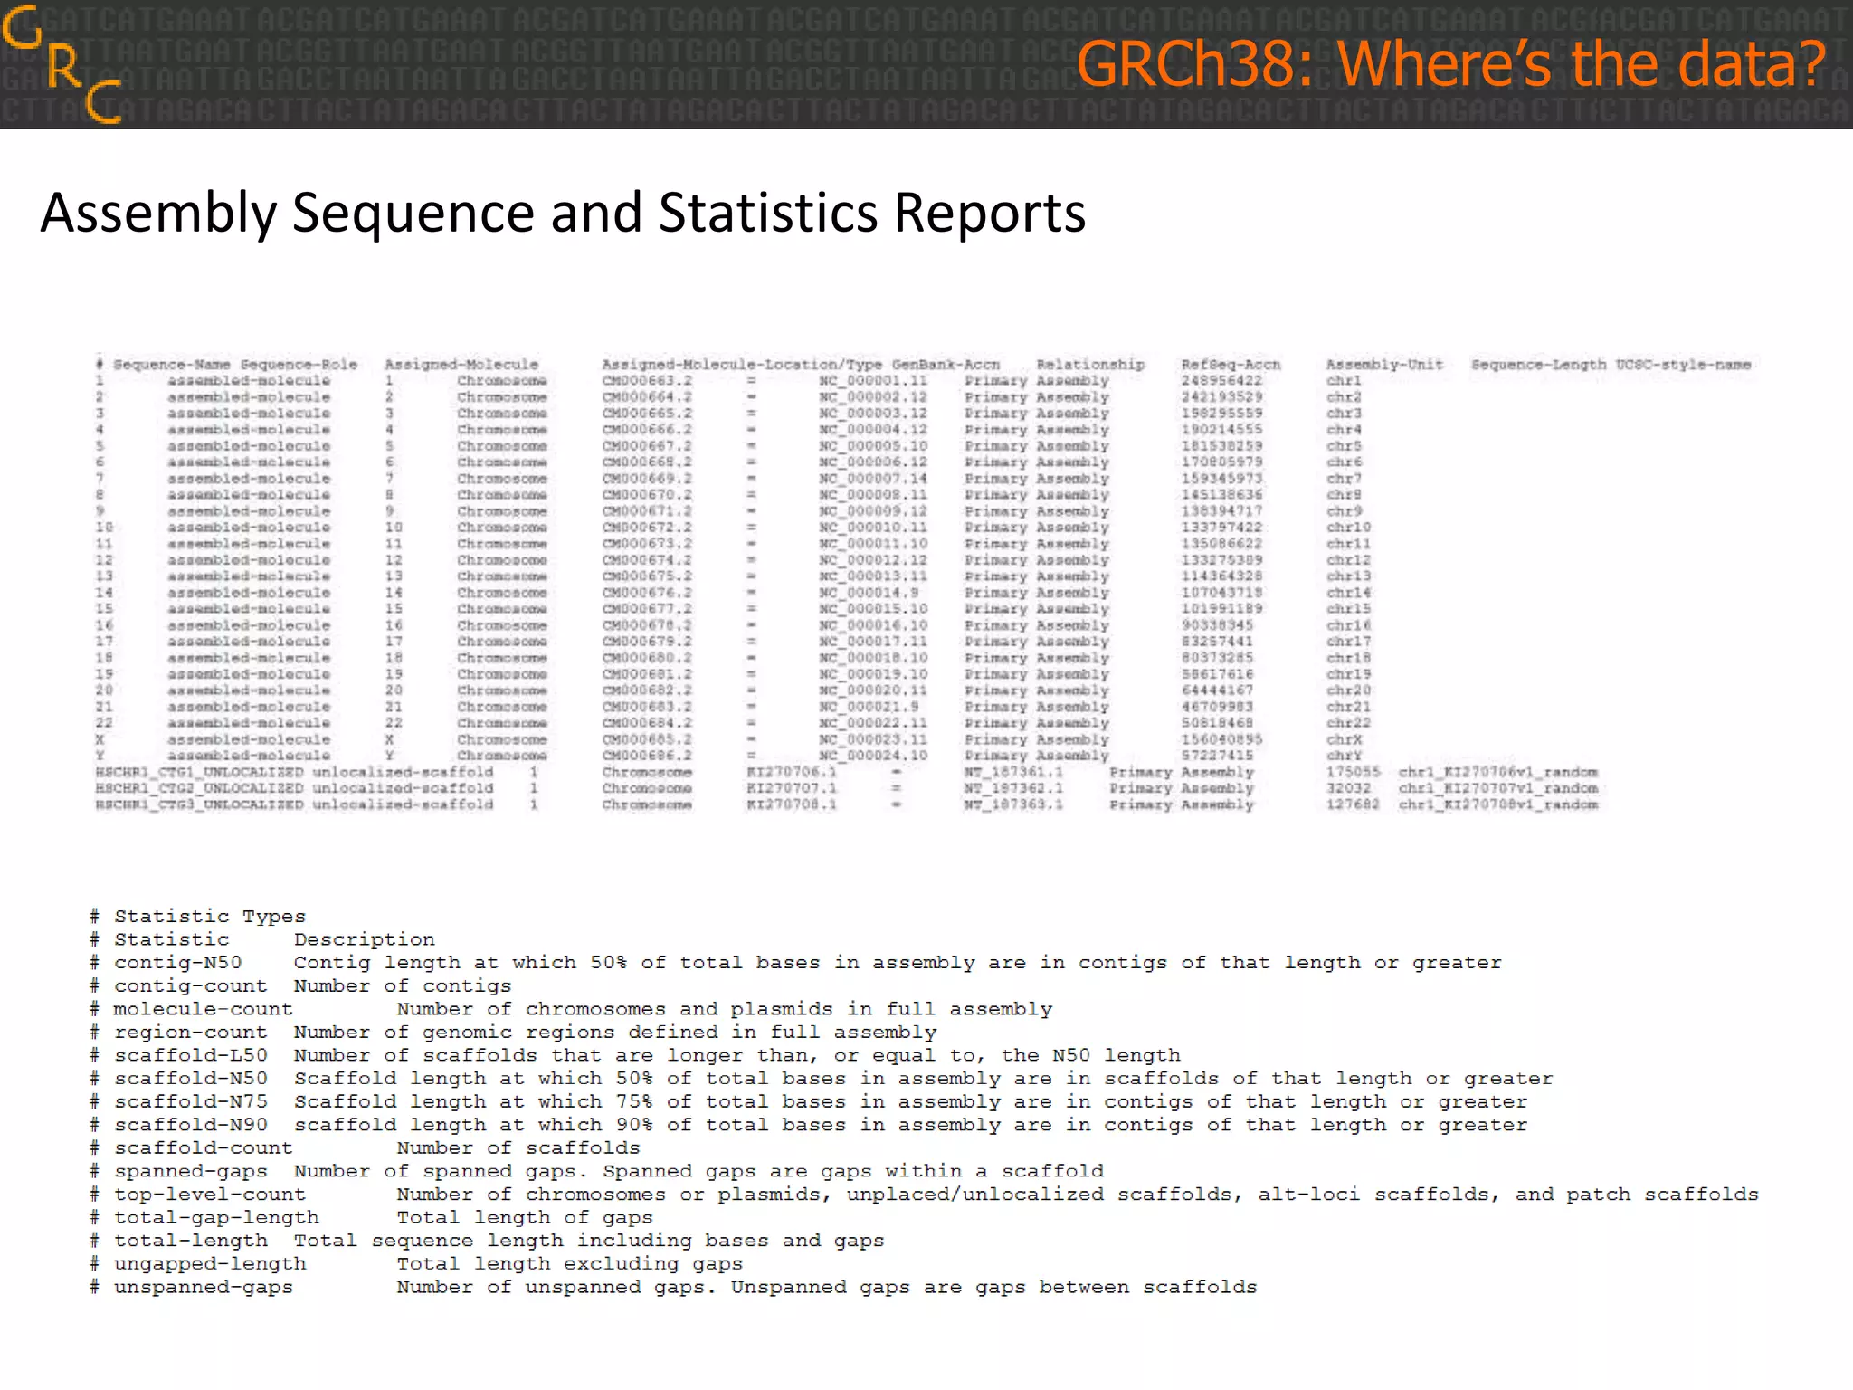Click the GRC logo in the header
Image resolution: width=1853 pixels, height=1390 pixels.
tap(61, 63)
